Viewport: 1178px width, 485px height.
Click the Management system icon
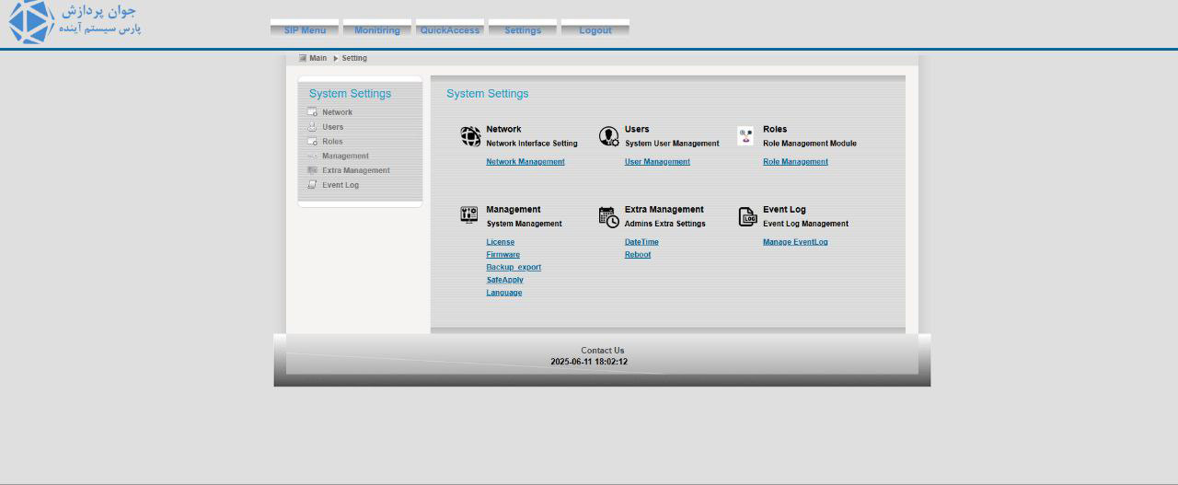pos(469,215)
